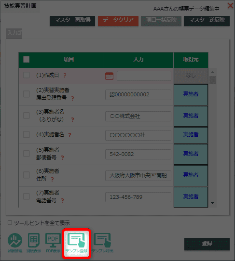Image resolution: width=235 pixels, height=261 pixels.
Task: Toggle the select-all checkbox in table header
Action: coord(27,59)
